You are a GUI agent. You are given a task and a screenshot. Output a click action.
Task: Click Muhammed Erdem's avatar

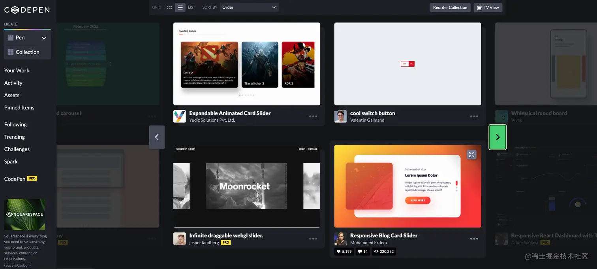click(340, 239)
